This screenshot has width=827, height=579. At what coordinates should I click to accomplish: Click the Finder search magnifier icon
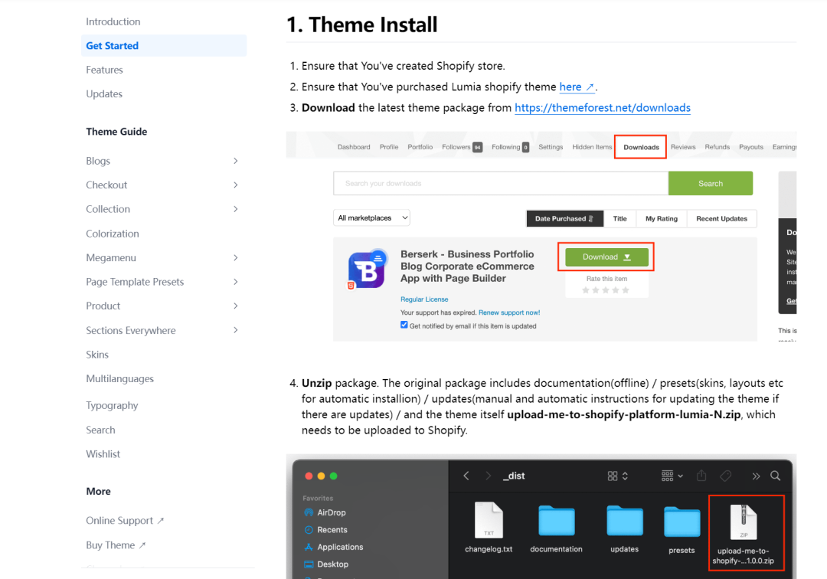point(776,476)
